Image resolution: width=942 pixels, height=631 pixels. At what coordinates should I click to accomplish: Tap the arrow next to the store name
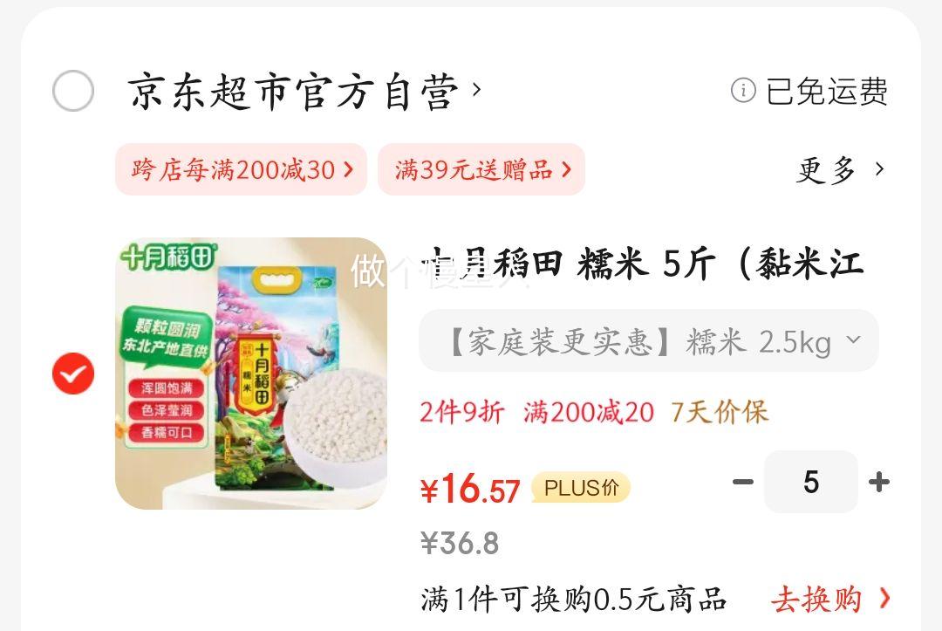[x=477, y=90]
